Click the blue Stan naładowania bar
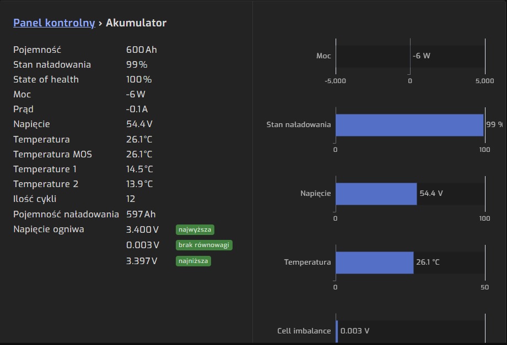Image resolution: width=507 pixels, height=345 pixels. pos(409,125)
